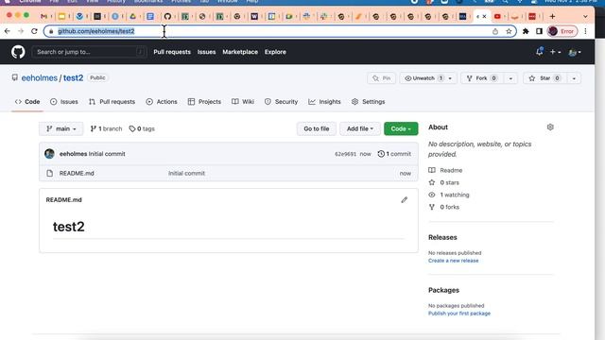Open Marketplace in top navbar
The image size is (605, 340).
[x=240, y=52]
